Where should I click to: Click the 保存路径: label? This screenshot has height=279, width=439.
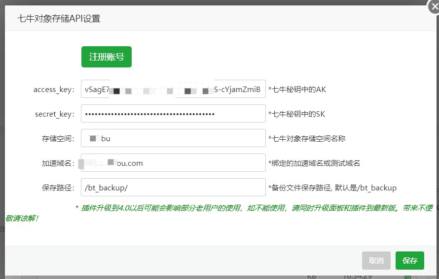[x=58, y=187]
